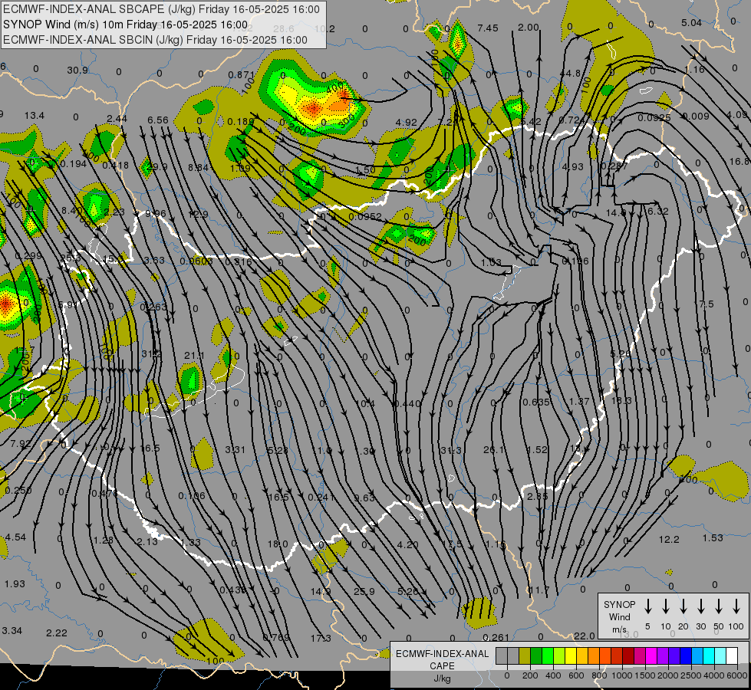Screen dimensions: 751x690
Task: Click the map value '4.20'
Action: 407,544
